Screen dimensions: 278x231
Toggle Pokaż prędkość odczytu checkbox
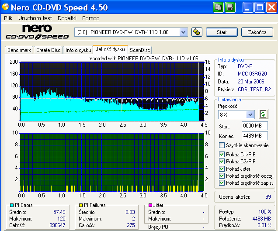(222, 176)
